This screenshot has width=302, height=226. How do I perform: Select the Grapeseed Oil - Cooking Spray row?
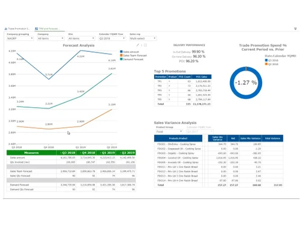(x=219, y=149)
